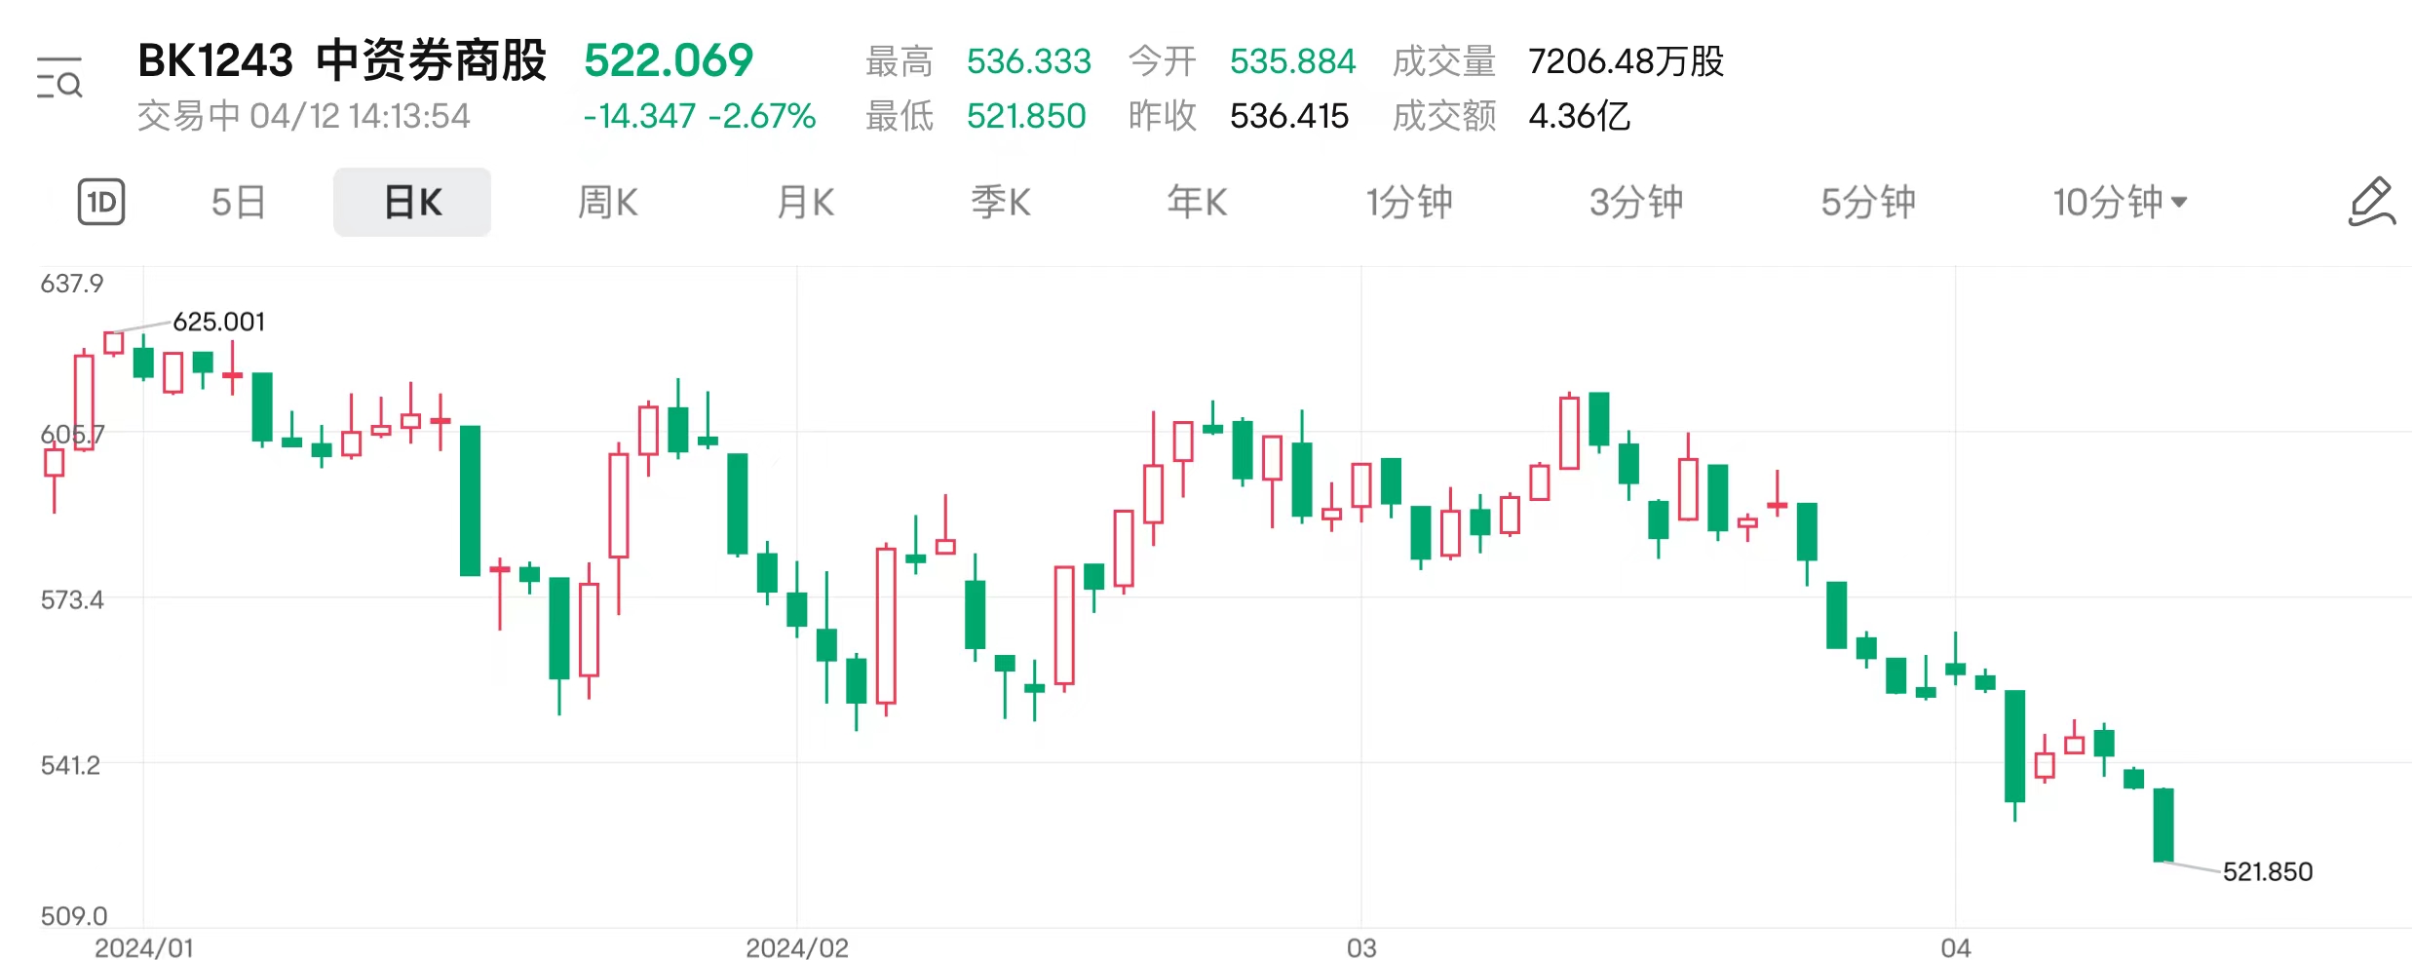Select the 年K yearly chart

click(1197, 202)
